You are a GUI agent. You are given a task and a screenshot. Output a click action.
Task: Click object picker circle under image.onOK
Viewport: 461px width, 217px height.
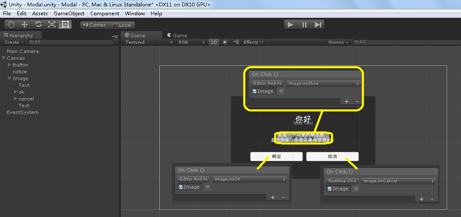point(207,187)
